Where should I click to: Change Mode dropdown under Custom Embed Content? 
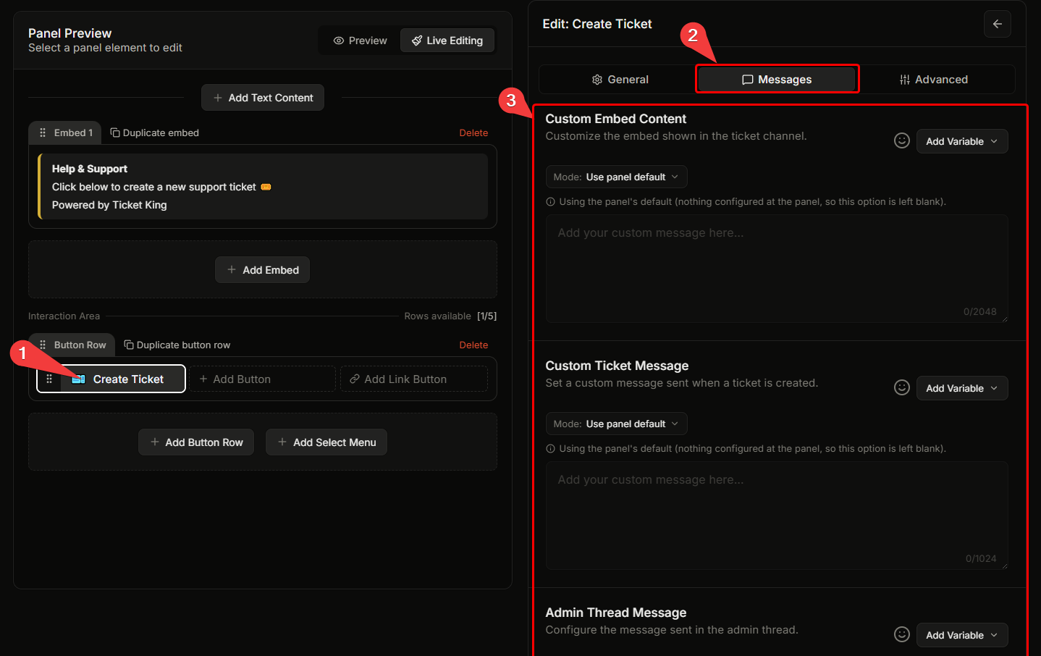click(x=616, y=177)
